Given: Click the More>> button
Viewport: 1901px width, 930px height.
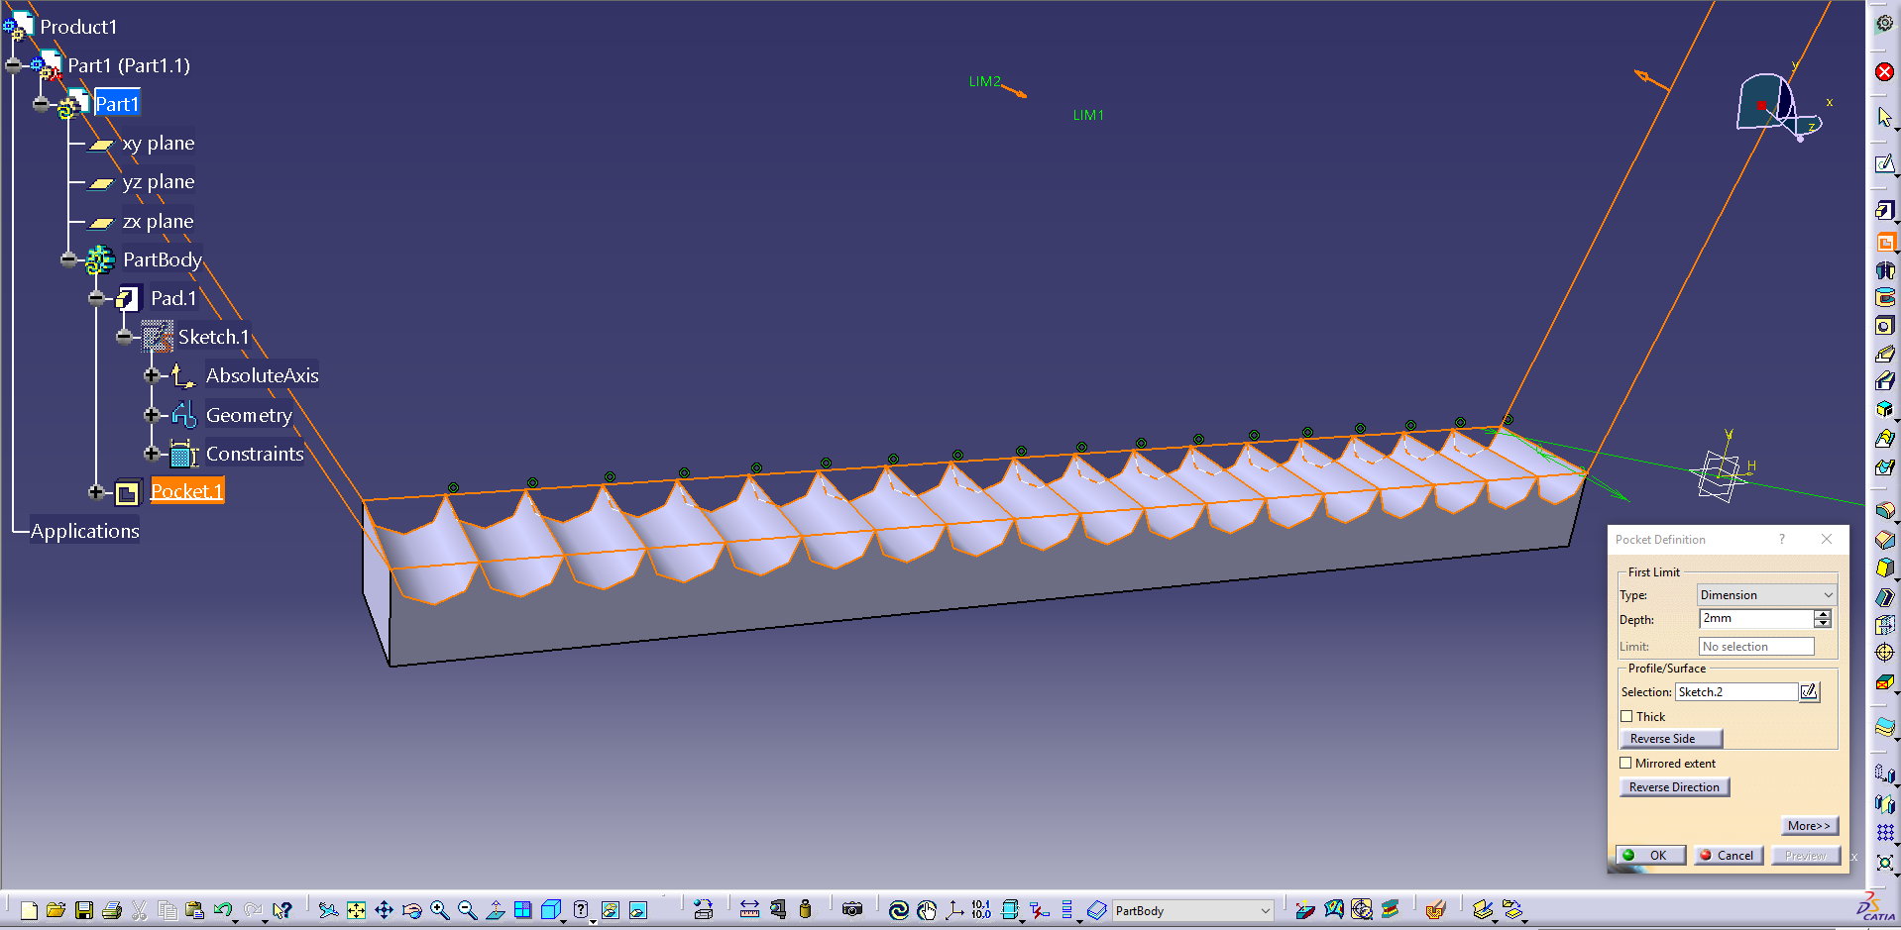Looking at the screenshot, I should 1809,826.
